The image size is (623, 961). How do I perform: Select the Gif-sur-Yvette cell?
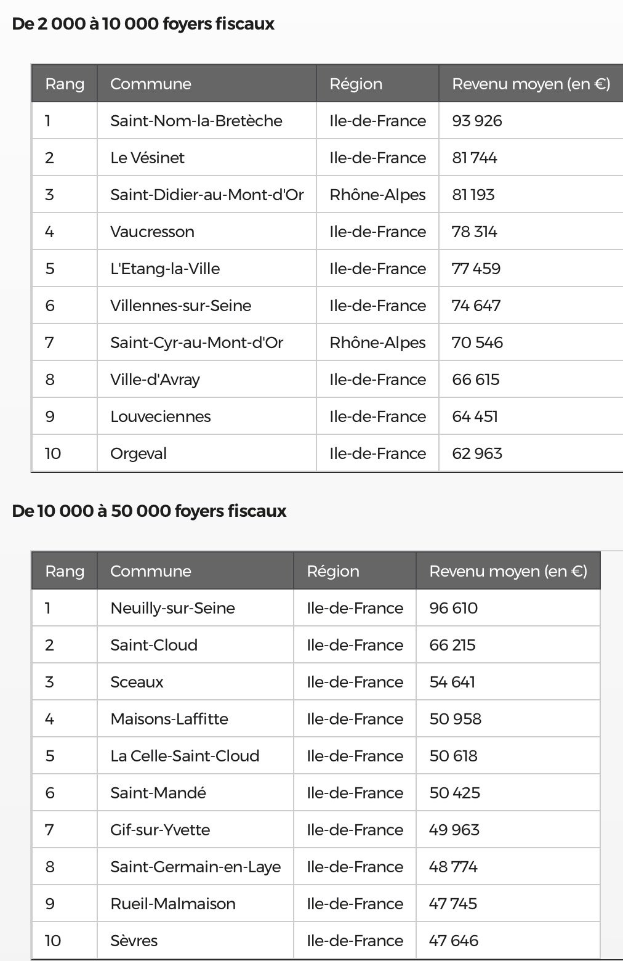coord(195,830)
